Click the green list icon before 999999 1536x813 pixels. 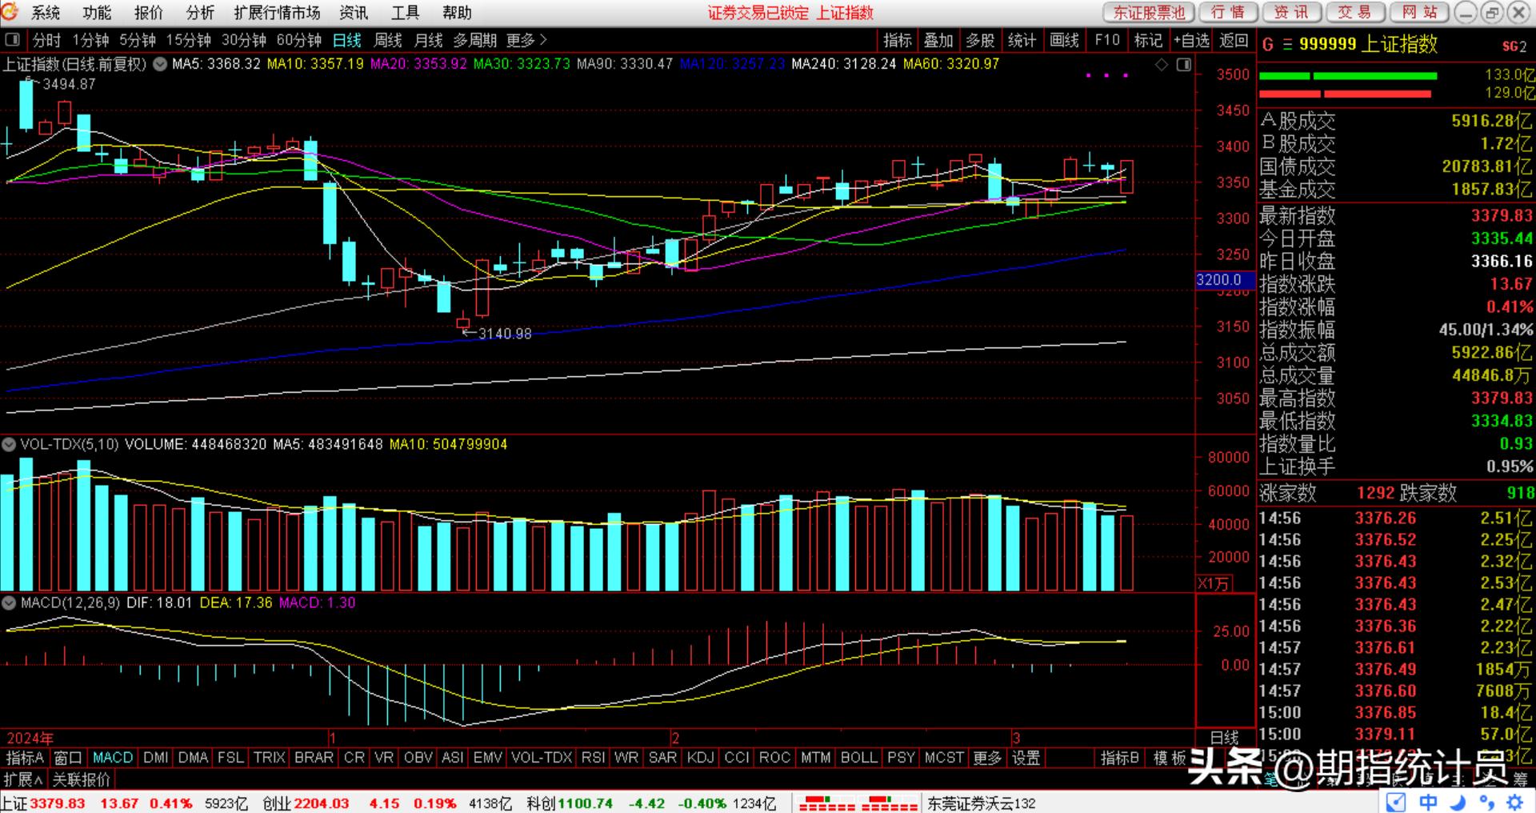tap(1287, 45)
